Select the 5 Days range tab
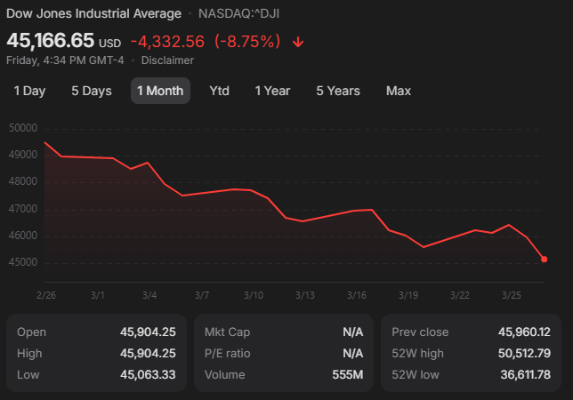This screenshot has height=400, width=573. click(92, 91)
